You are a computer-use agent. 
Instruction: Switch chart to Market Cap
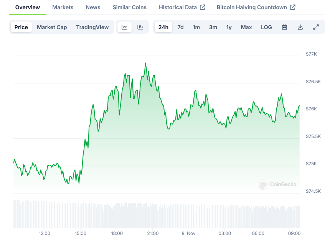pyautogui.click(x=52, y=27)
